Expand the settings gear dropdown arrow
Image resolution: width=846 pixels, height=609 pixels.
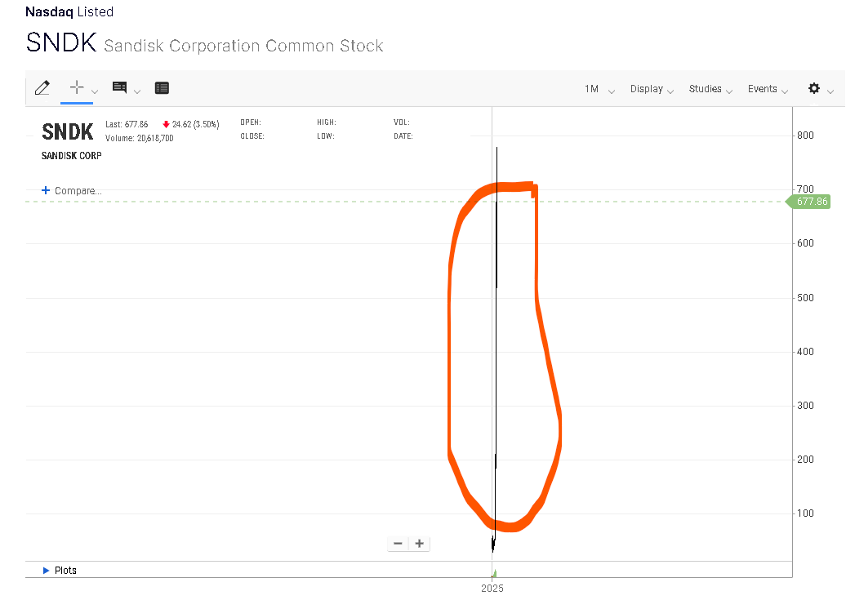point(830,91)
